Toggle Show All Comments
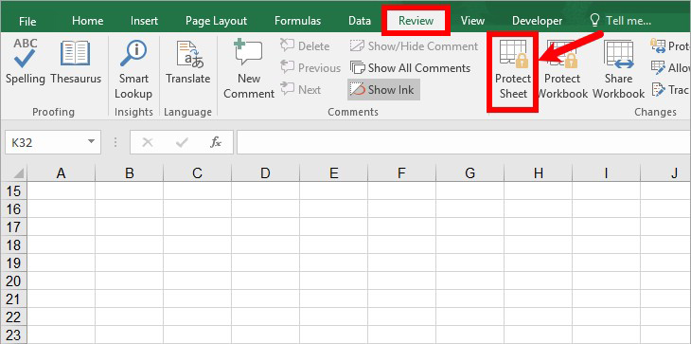 410,68
